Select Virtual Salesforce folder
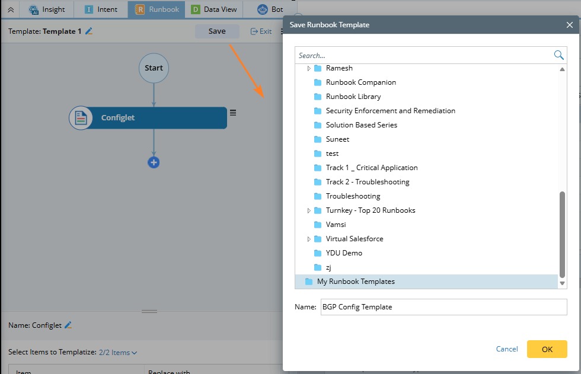 point(355,239)
